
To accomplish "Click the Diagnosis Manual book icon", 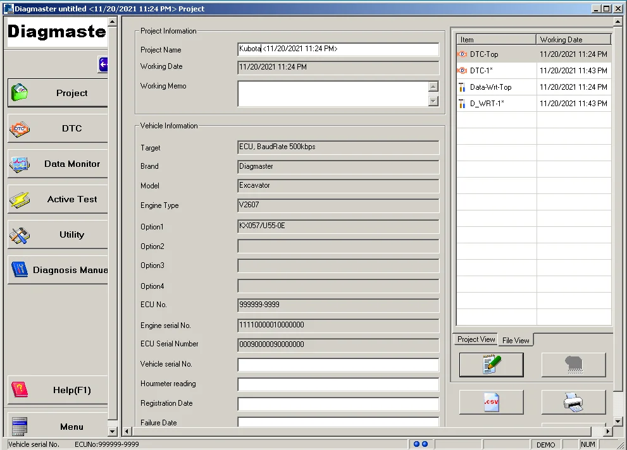I will (19, 269).
